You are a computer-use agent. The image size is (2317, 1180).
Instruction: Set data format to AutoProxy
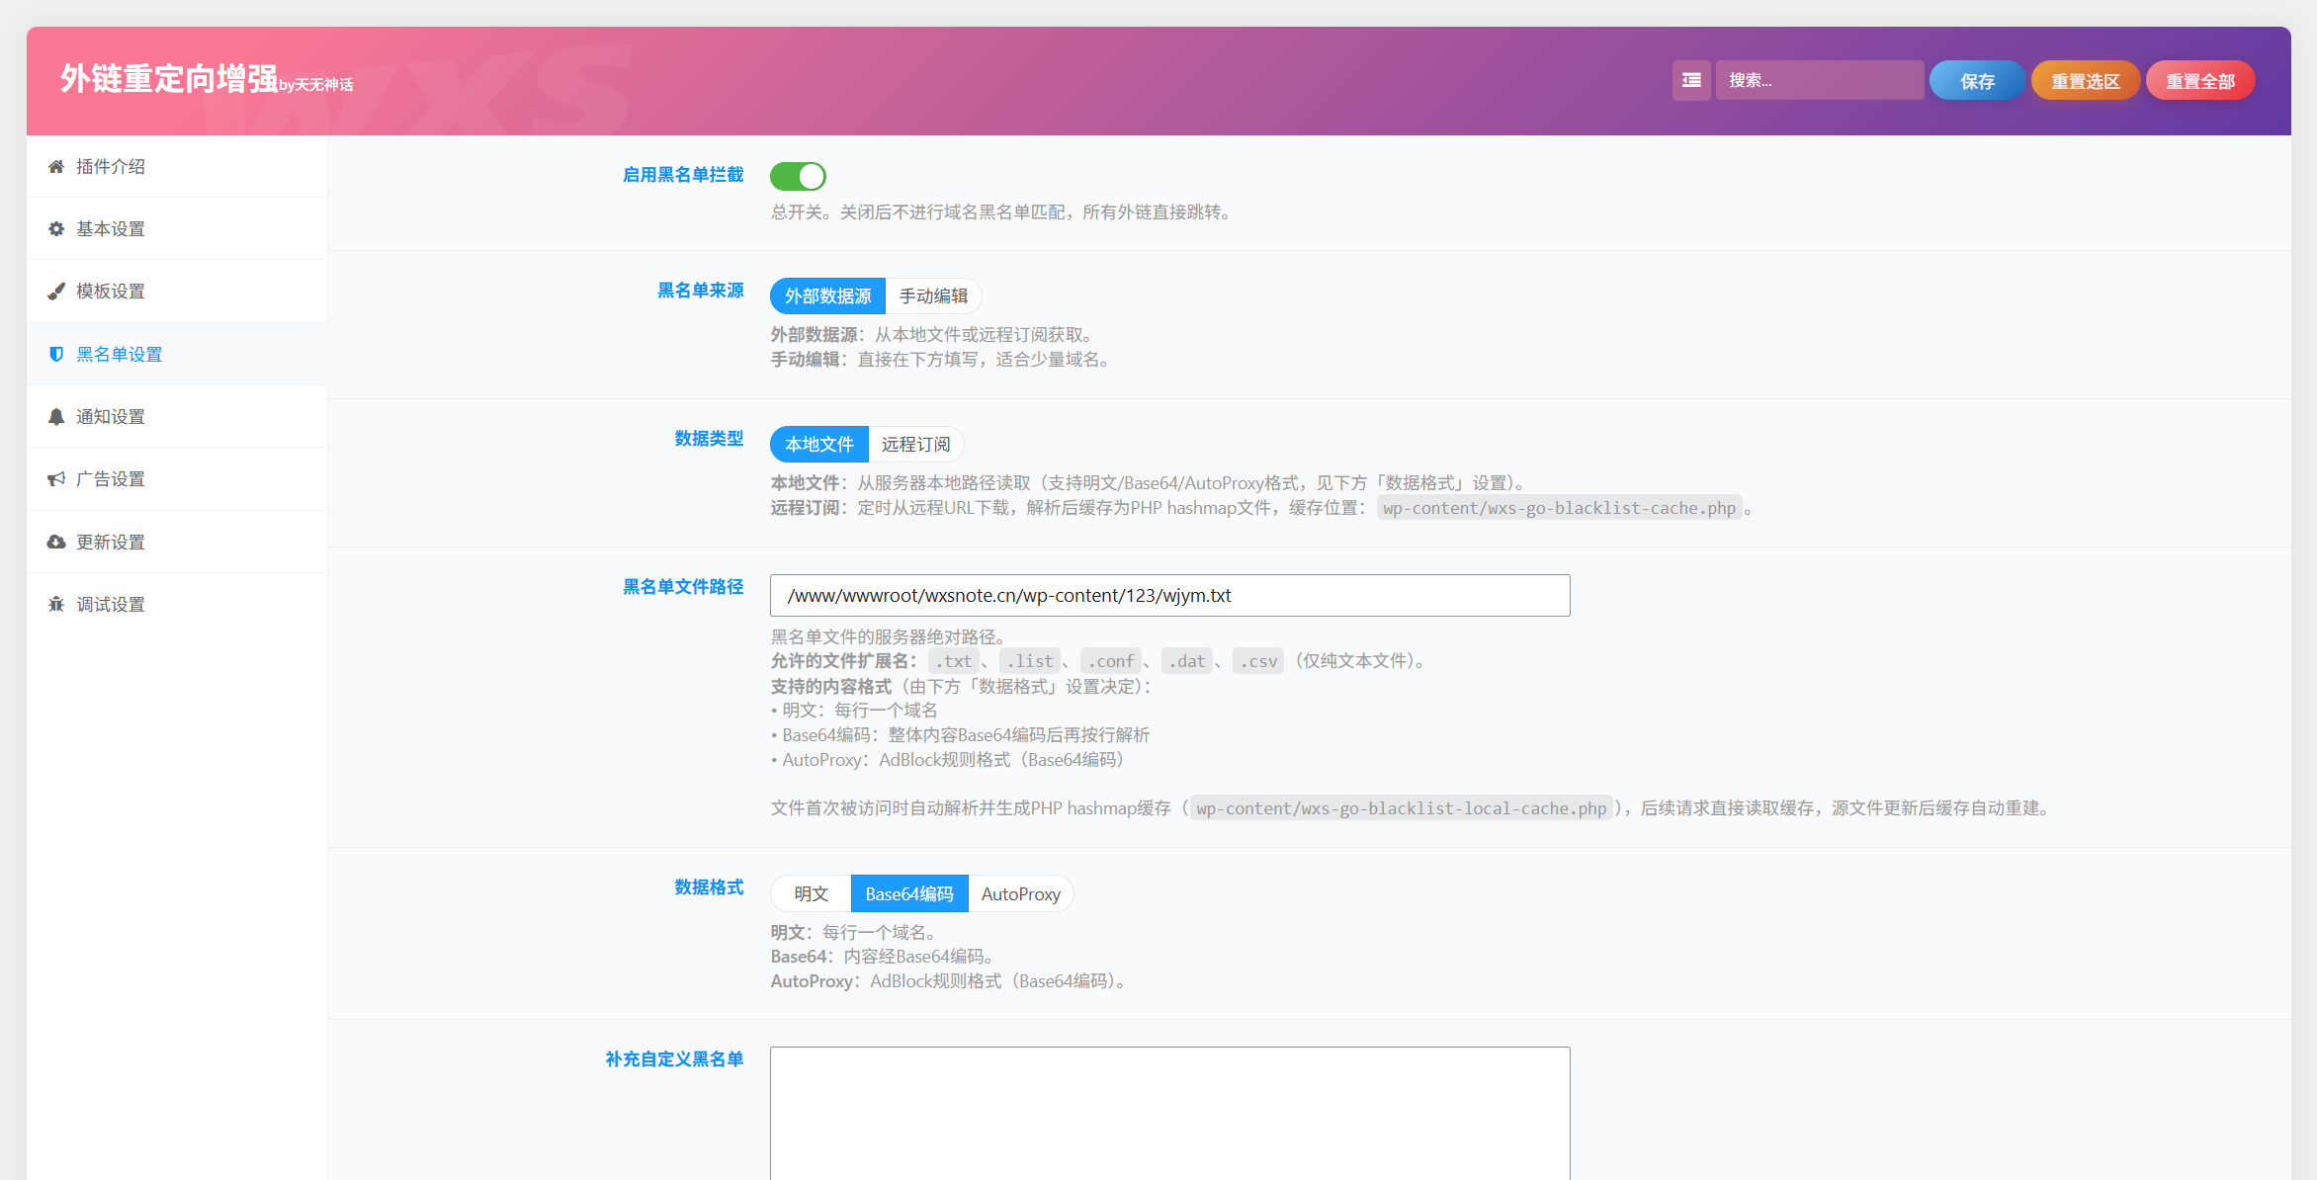coord(1021,893)
